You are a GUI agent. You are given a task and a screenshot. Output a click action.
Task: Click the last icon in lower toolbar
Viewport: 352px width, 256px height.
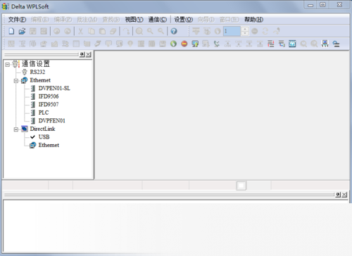[x=336, y=44]
